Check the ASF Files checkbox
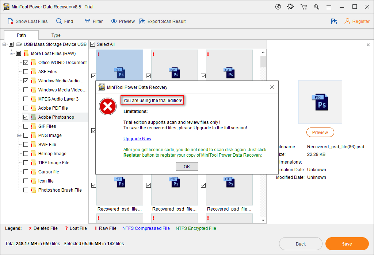This screenshot has height=255, width=374. pyautogui.click(x=26, y=72)
